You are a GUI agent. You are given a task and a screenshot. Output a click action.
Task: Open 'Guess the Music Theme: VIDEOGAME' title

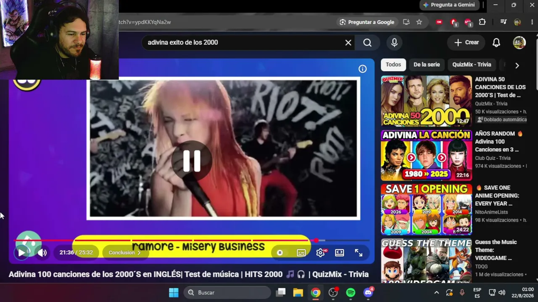[x=496, y=250]
